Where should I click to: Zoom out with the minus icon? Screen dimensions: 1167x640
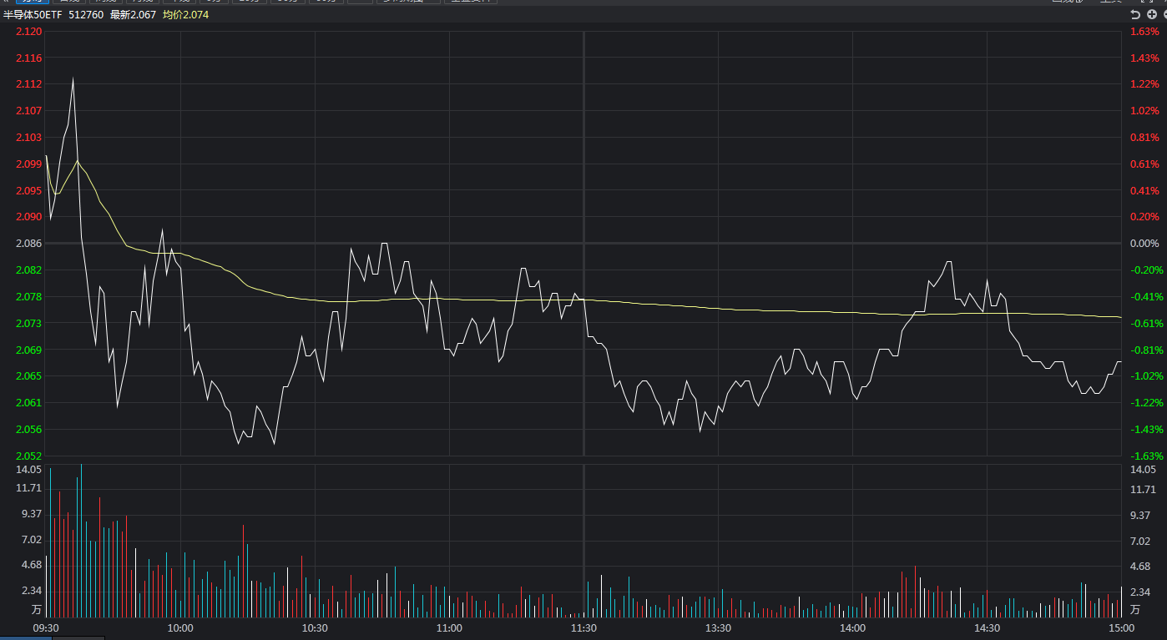tap(1164, 15)
